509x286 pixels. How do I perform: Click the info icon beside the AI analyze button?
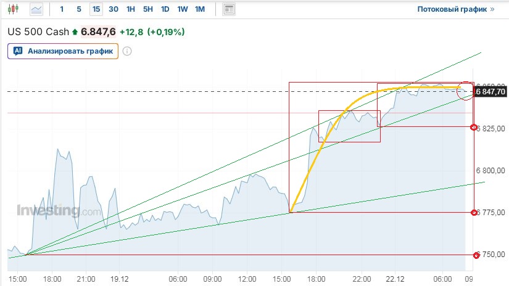[127, 51]
